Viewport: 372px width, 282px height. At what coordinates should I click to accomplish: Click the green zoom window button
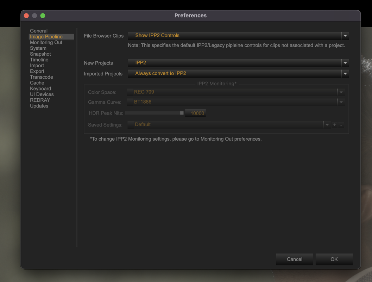[43, 16]
